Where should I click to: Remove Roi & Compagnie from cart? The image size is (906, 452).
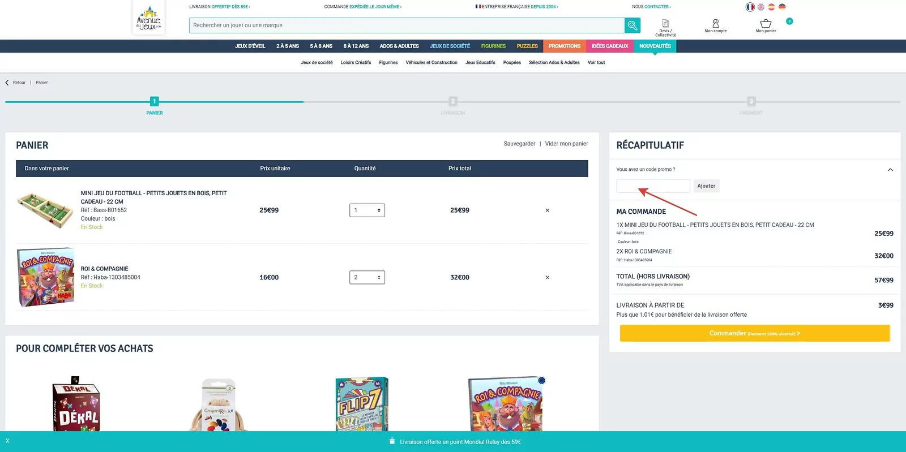[x=548, y=278]
